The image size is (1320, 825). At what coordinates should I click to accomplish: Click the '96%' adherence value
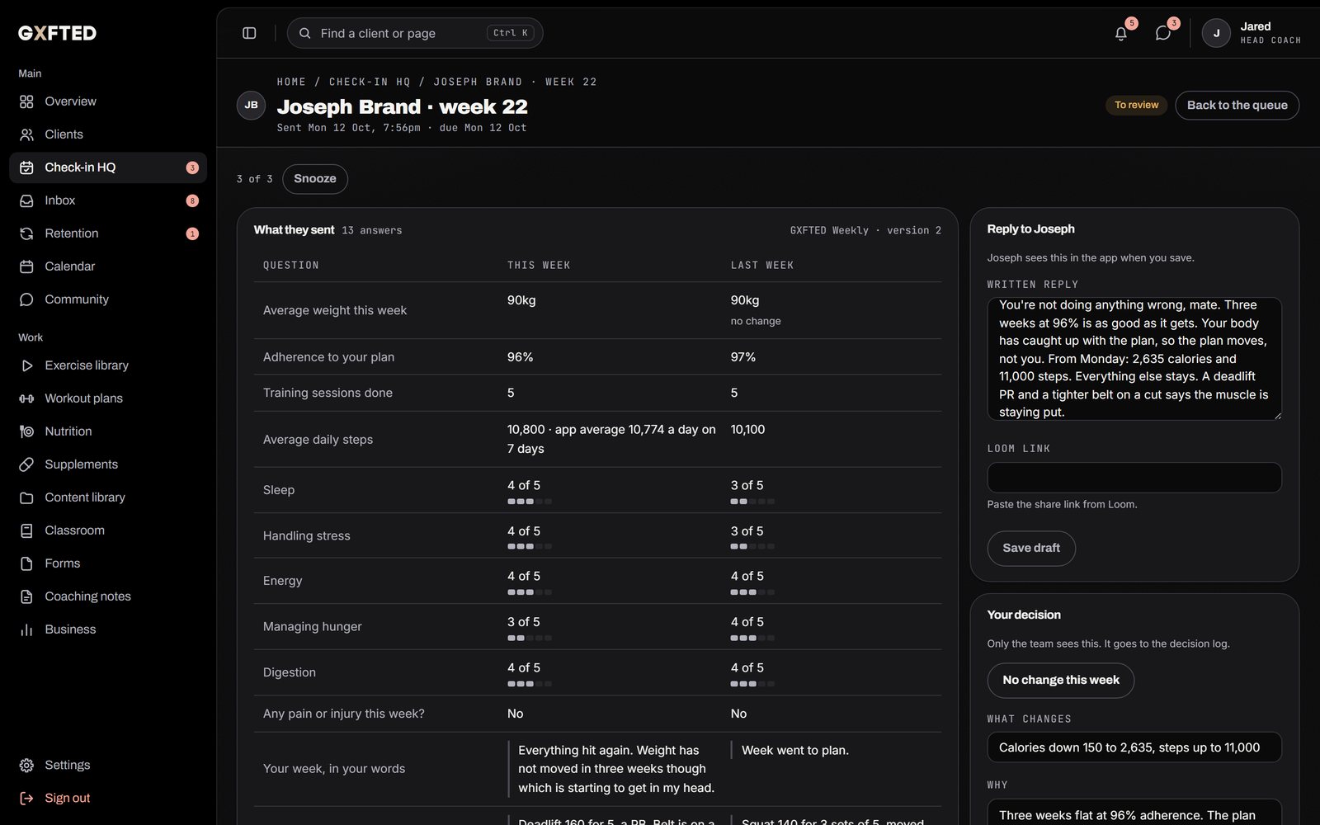(521, 357)
